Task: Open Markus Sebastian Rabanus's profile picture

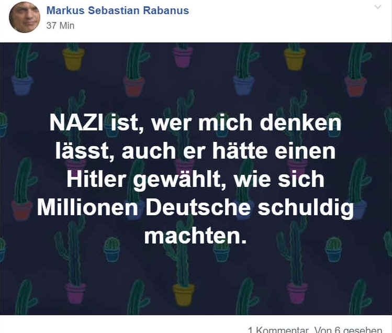Action: click(25, 17)
